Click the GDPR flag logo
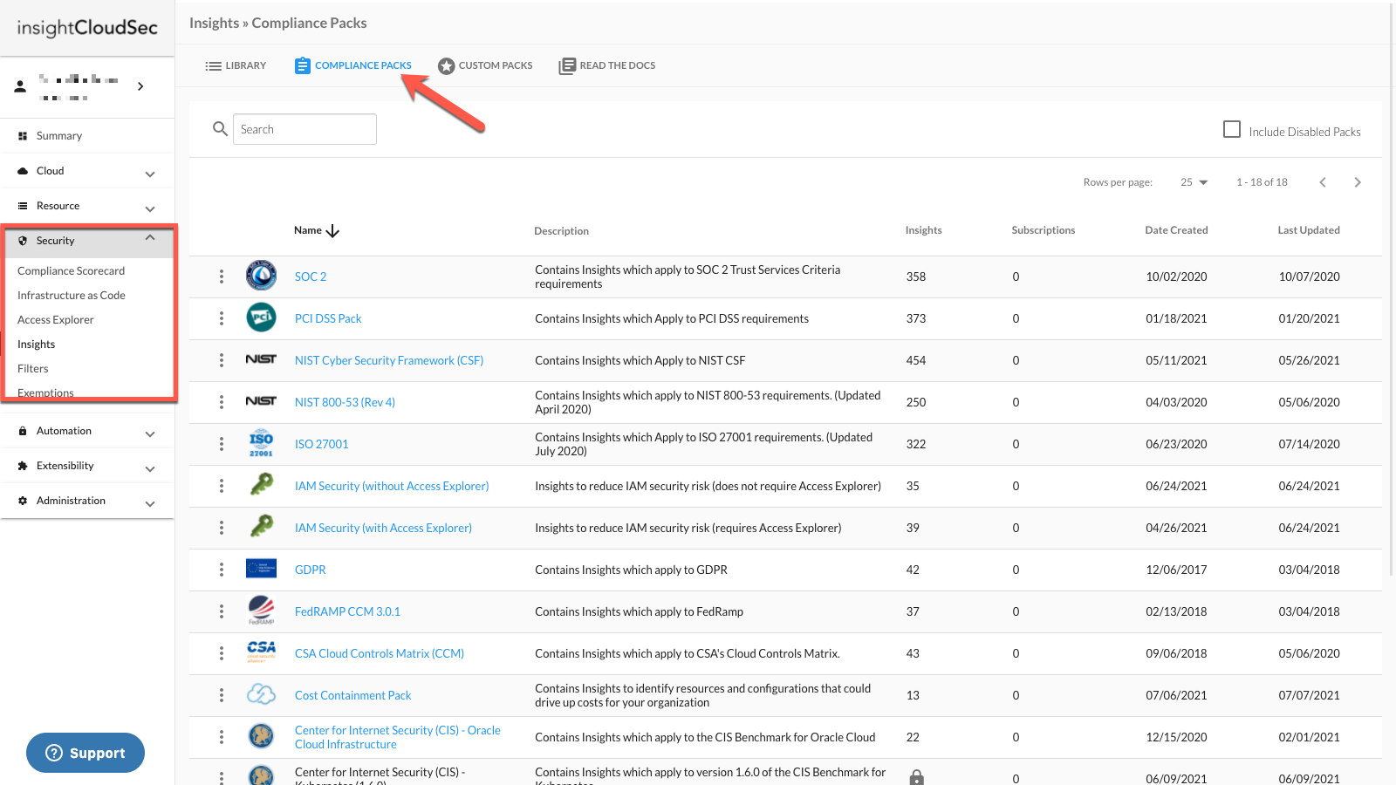 click(x=261, y=569)
